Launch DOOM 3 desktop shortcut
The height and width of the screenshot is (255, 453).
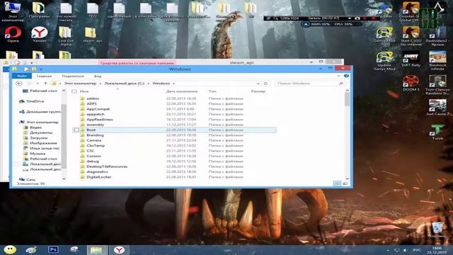pos(411,84)
